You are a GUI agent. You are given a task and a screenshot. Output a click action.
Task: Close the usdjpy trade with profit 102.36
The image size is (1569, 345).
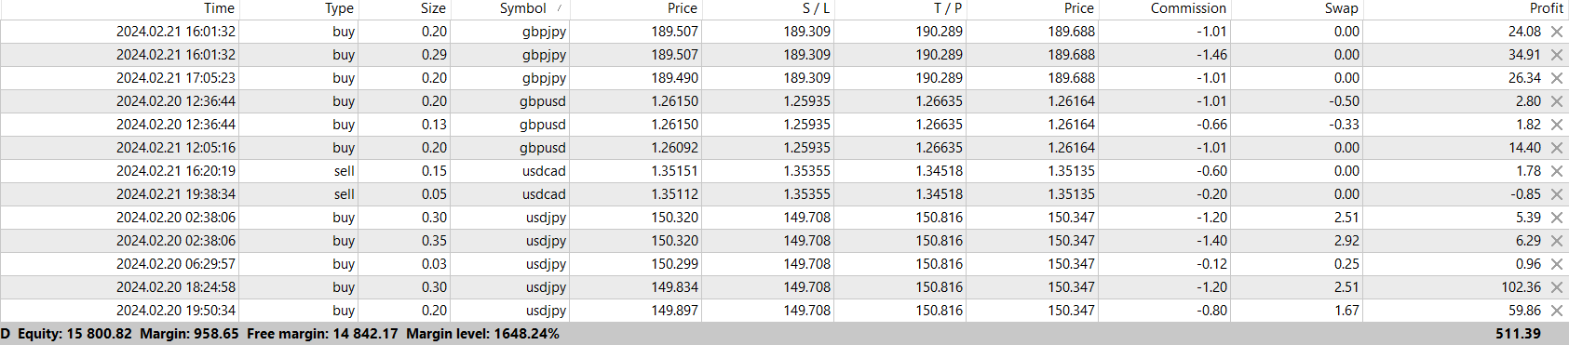coord(1556,287)
